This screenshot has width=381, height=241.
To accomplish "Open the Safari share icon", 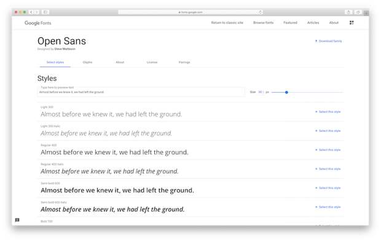I will (x=348, y=12).
